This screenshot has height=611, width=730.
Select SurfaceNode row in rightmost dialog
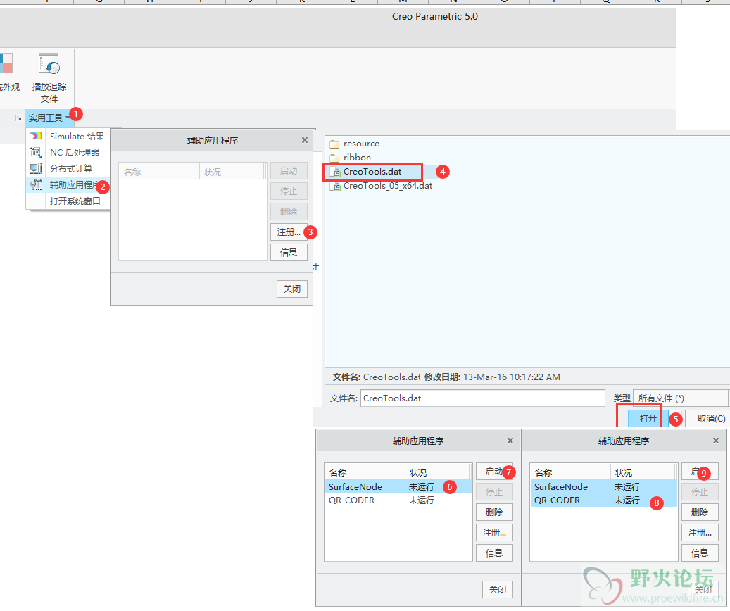pos(603,486)
